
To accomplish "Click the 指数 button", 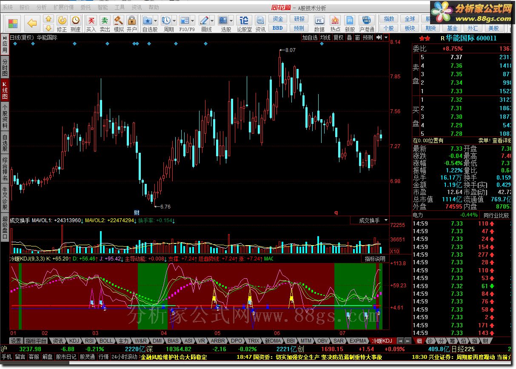I will click(389, 19).
